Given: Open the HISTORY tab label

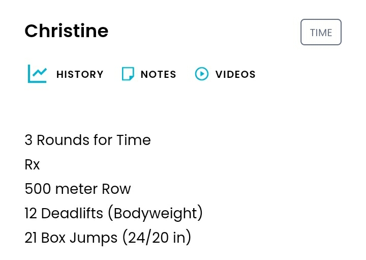Looking at the screenshot, I should click(x=80, y=74).
